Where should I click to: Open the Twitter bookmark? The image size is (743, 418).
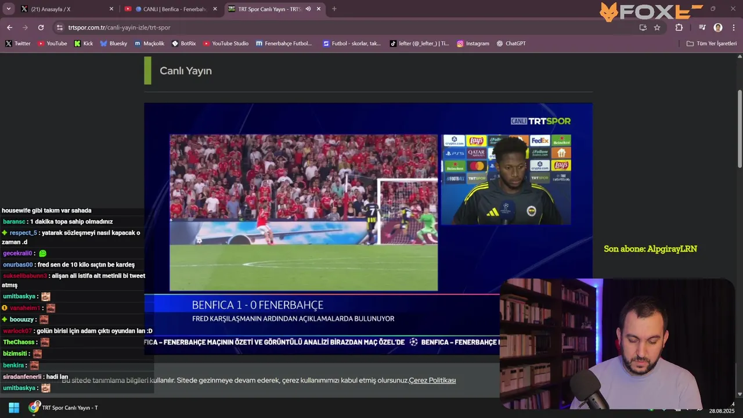[x=18, y=44]
